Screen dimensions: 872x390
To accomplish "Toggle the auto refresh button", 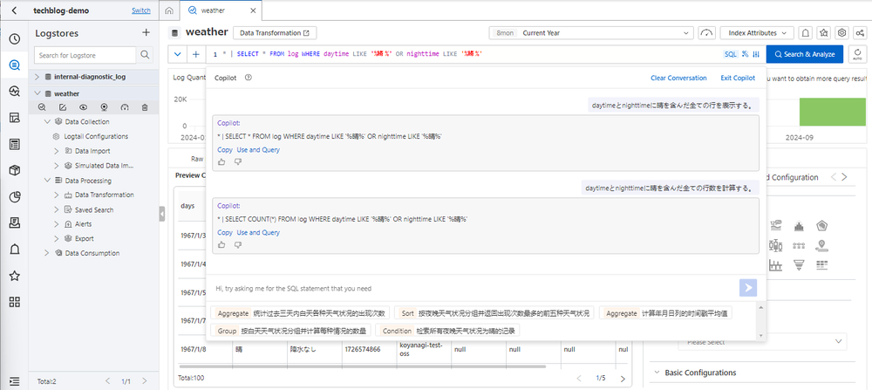I will tap(856, 54).
